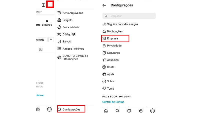Tap the profile avatar in right navigation
200x113 pixels.
[x=152, y=111]
